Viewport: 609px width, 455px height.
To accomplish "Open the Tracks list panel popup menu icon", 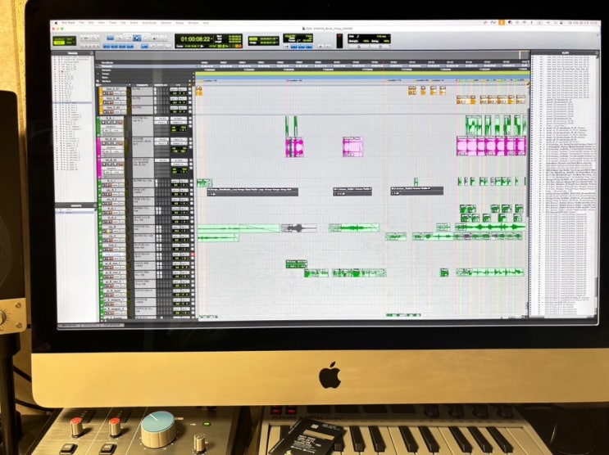I will (91, 53).
